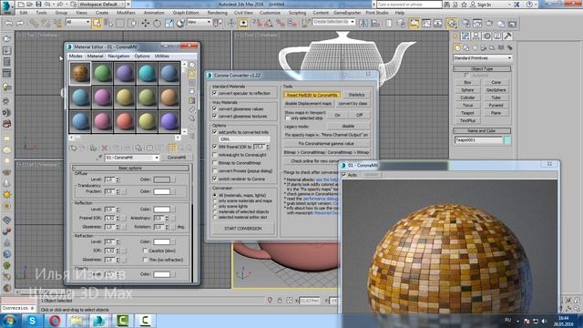Click the Reflection color swatch
The height and width of the screenshot is (328, 583).
pos(162,210)
